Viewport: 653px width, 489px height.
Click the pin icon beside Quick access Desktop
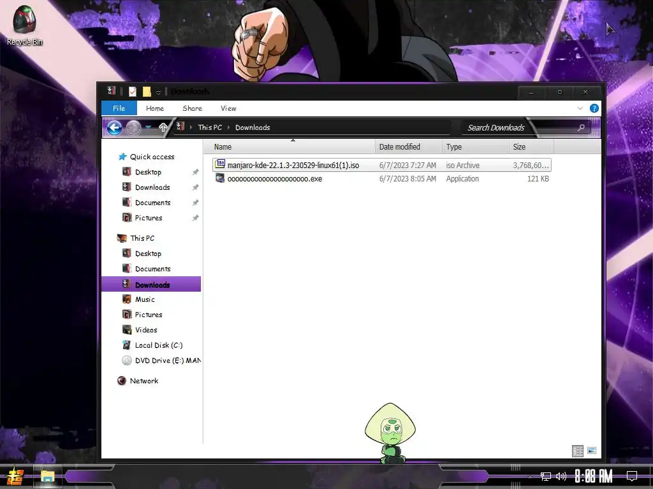click(195, 172)
